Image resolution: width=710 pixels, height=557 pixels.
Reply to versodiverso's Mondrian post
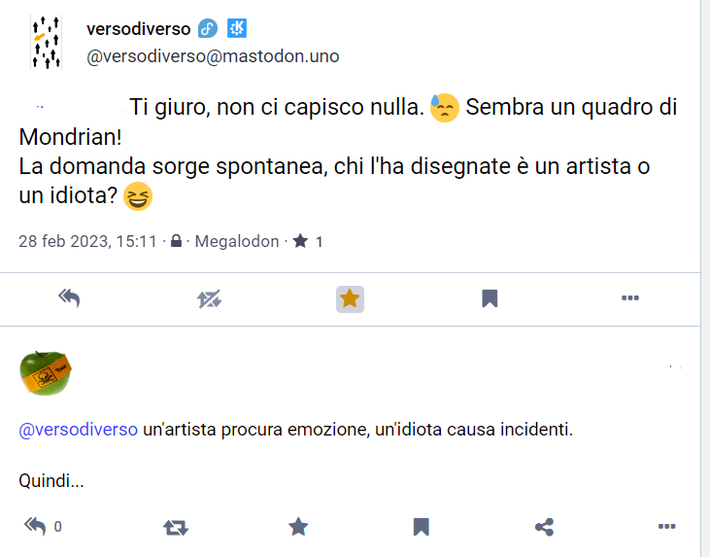coord(69,299)
